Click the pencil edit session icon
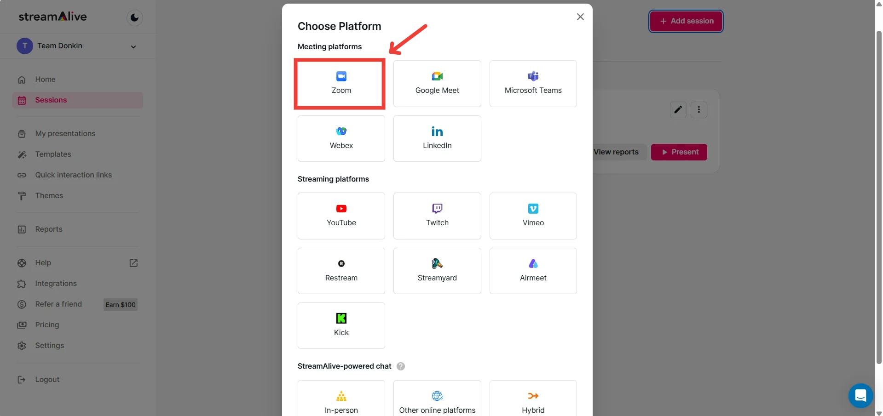The image size is (883, 416). [x=678, y=110]
